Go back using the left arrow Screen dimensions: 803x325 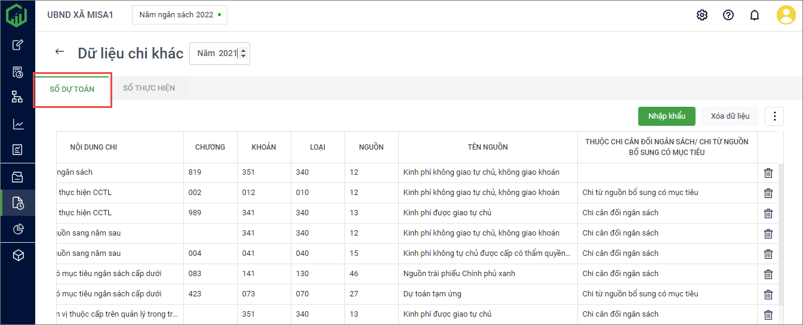coord(59,52)
